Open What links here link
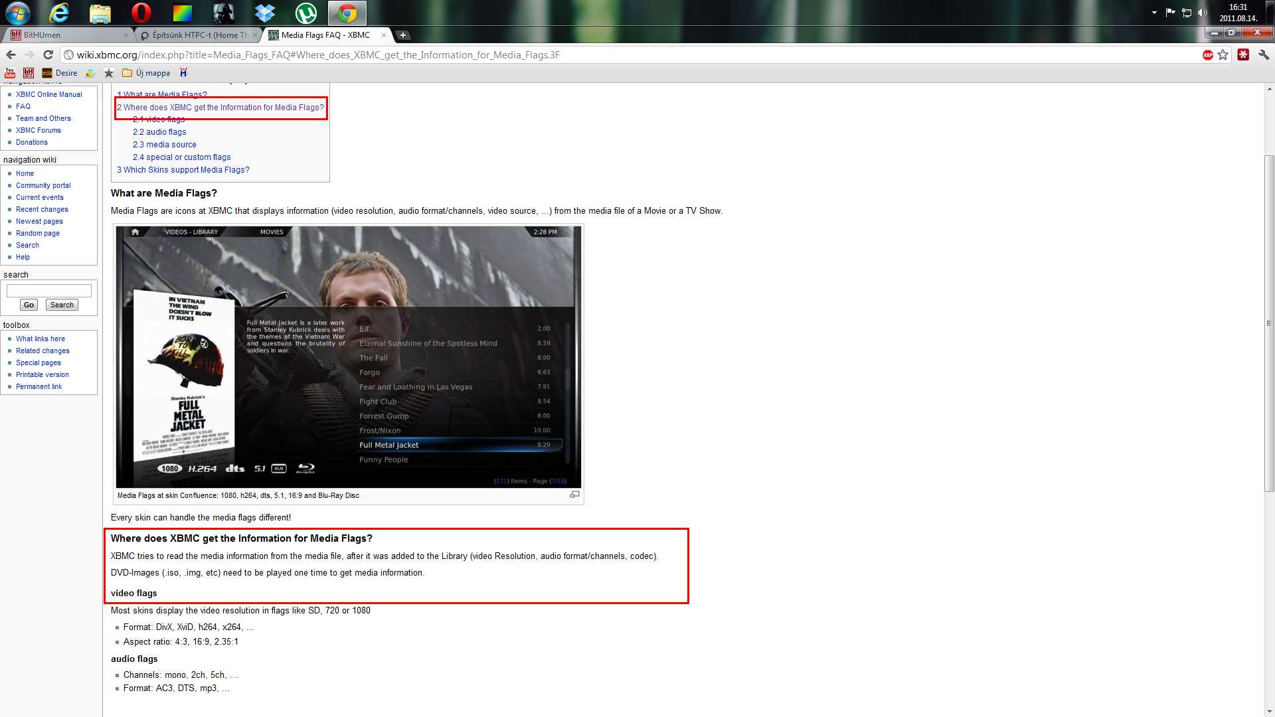Viewport: 1275px width, 717px height. (x=41, y=339)
